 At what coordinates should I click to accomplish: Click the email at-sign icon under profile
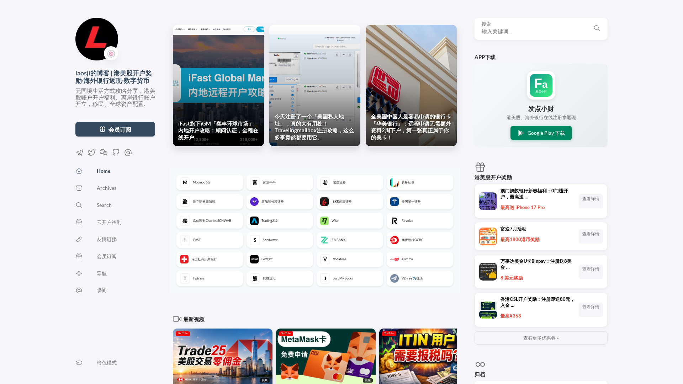(128, 153)
